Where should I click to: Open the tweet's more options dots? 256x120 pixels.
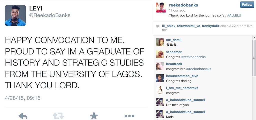point(129,116)
